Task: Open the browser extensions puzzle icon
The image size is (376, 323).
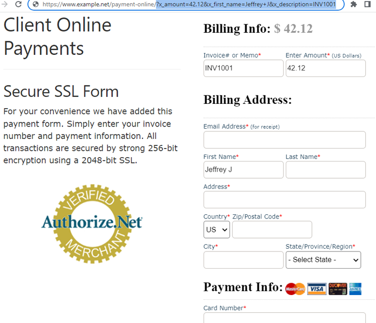Action: pos(353,4)
